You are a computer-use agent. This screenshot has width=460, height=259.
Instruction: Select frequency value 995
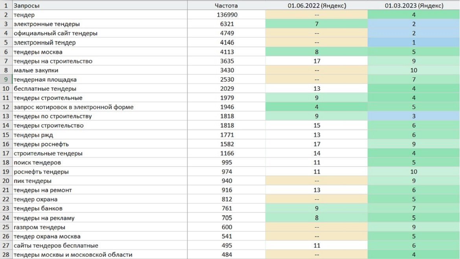(227, 162)
